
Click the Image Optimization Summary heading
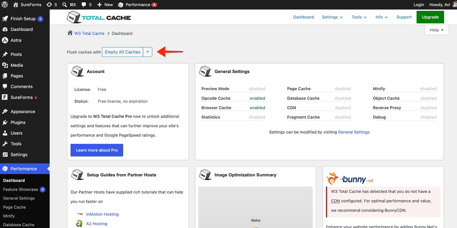pyautogui.click(x=245, y=175)
